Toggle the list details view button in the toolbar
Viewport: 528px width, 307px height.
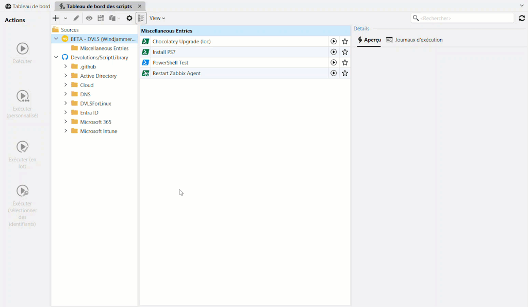(x=141, y=18)
